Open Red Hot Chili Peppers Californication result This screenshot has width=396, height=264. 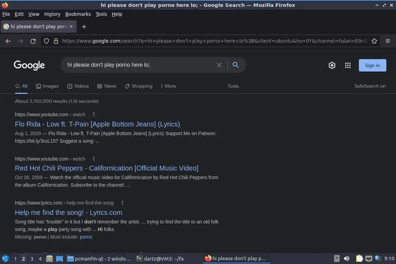[x=107, y=168]
